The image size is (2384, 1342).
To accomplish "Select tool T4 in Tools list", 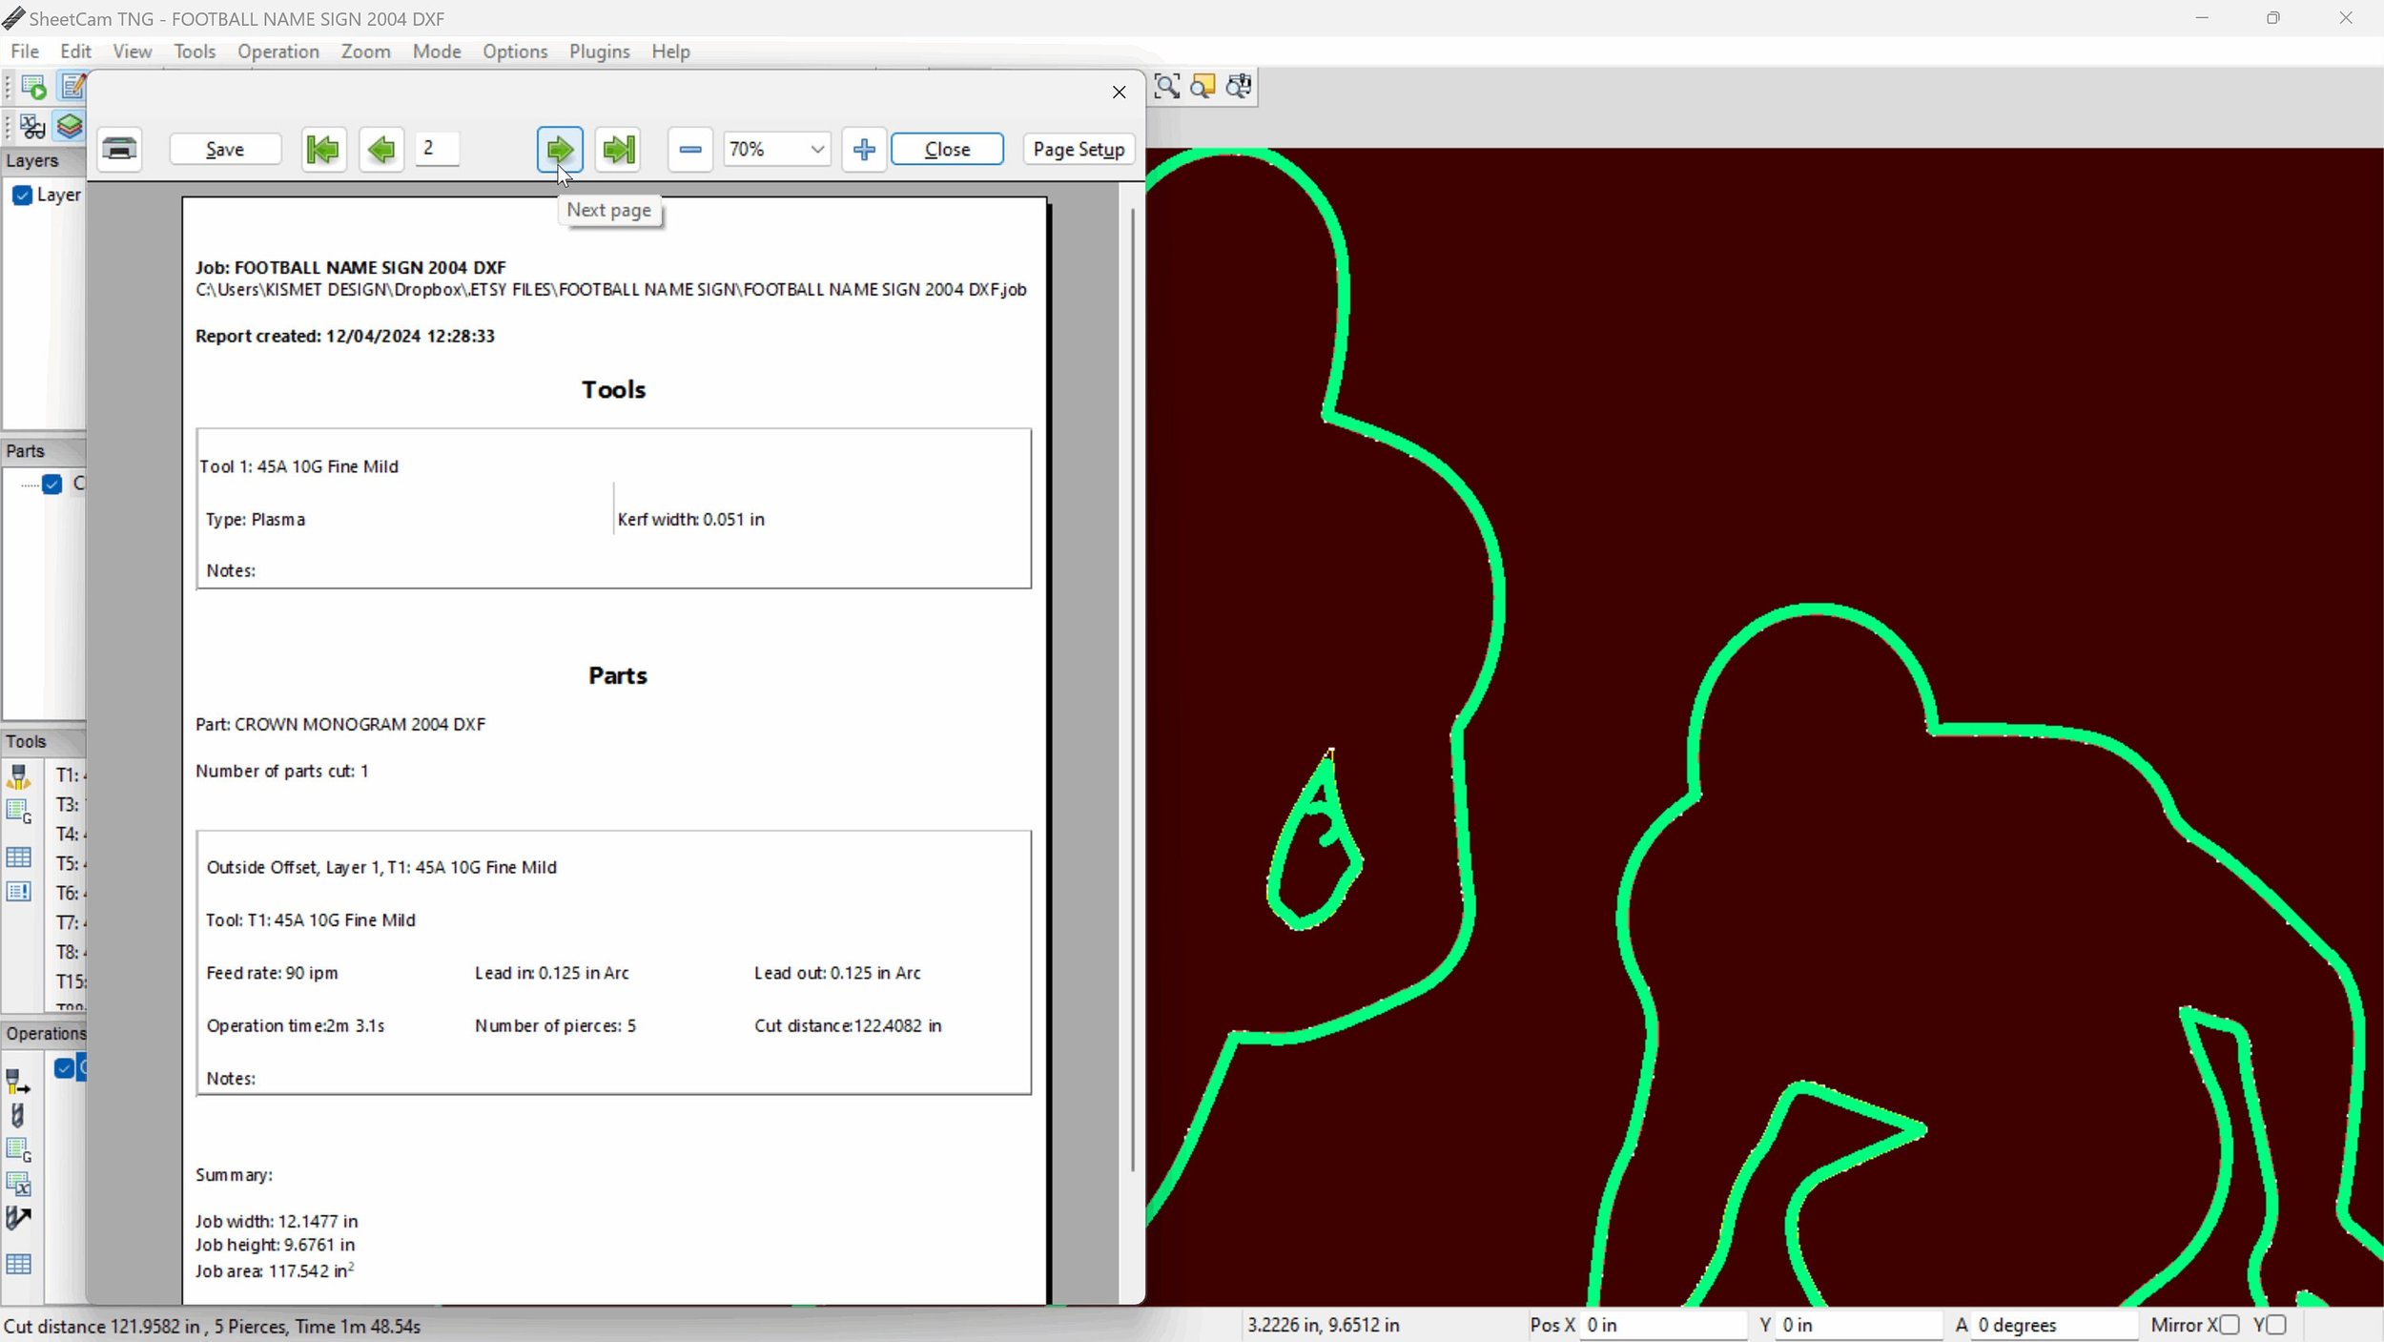I will tap(69, 834).
